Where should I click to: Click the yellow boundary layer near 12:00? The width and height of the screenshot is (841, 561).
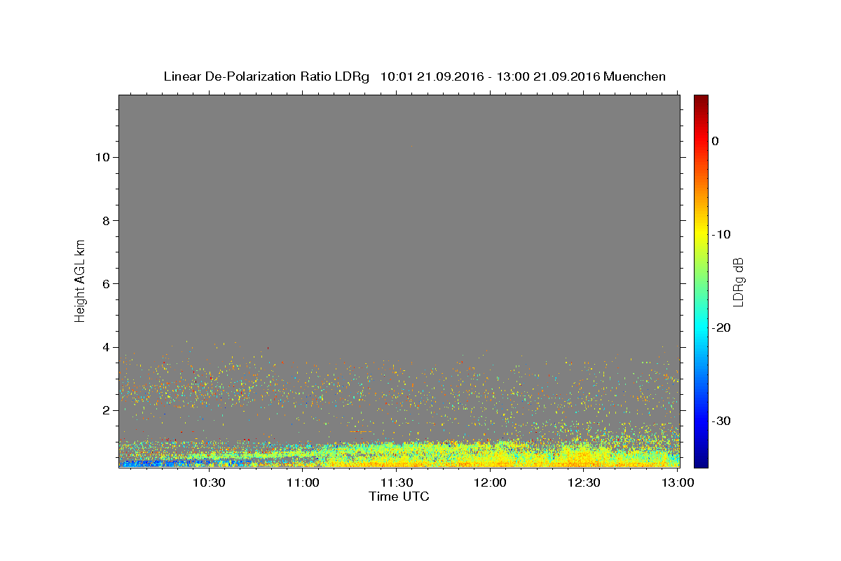point(490,455)
